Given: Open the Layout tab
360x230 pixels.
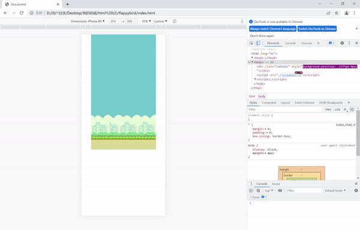Looking at the screenshot, I should coord(286,103).
